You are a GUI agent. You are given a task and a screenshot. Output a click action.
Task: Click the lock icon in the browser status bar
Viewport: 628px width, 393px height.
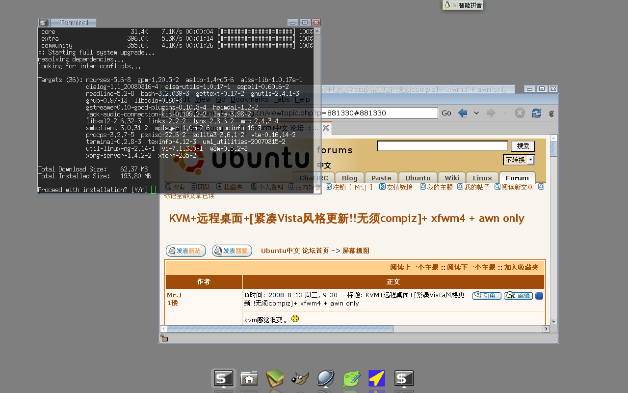(x=164, y=338)
